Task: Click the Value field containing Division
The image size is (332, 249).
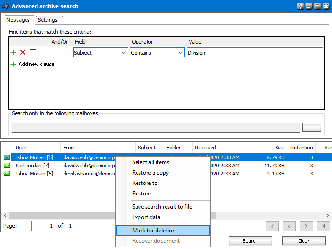Action: [255, 53]
